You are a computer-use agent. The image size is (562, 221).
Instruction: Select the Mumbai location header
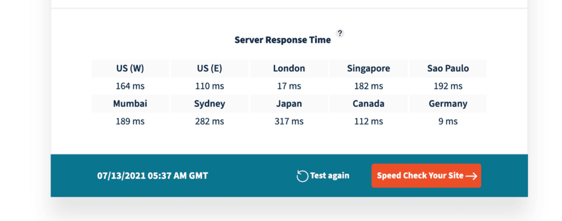(130, 103)
